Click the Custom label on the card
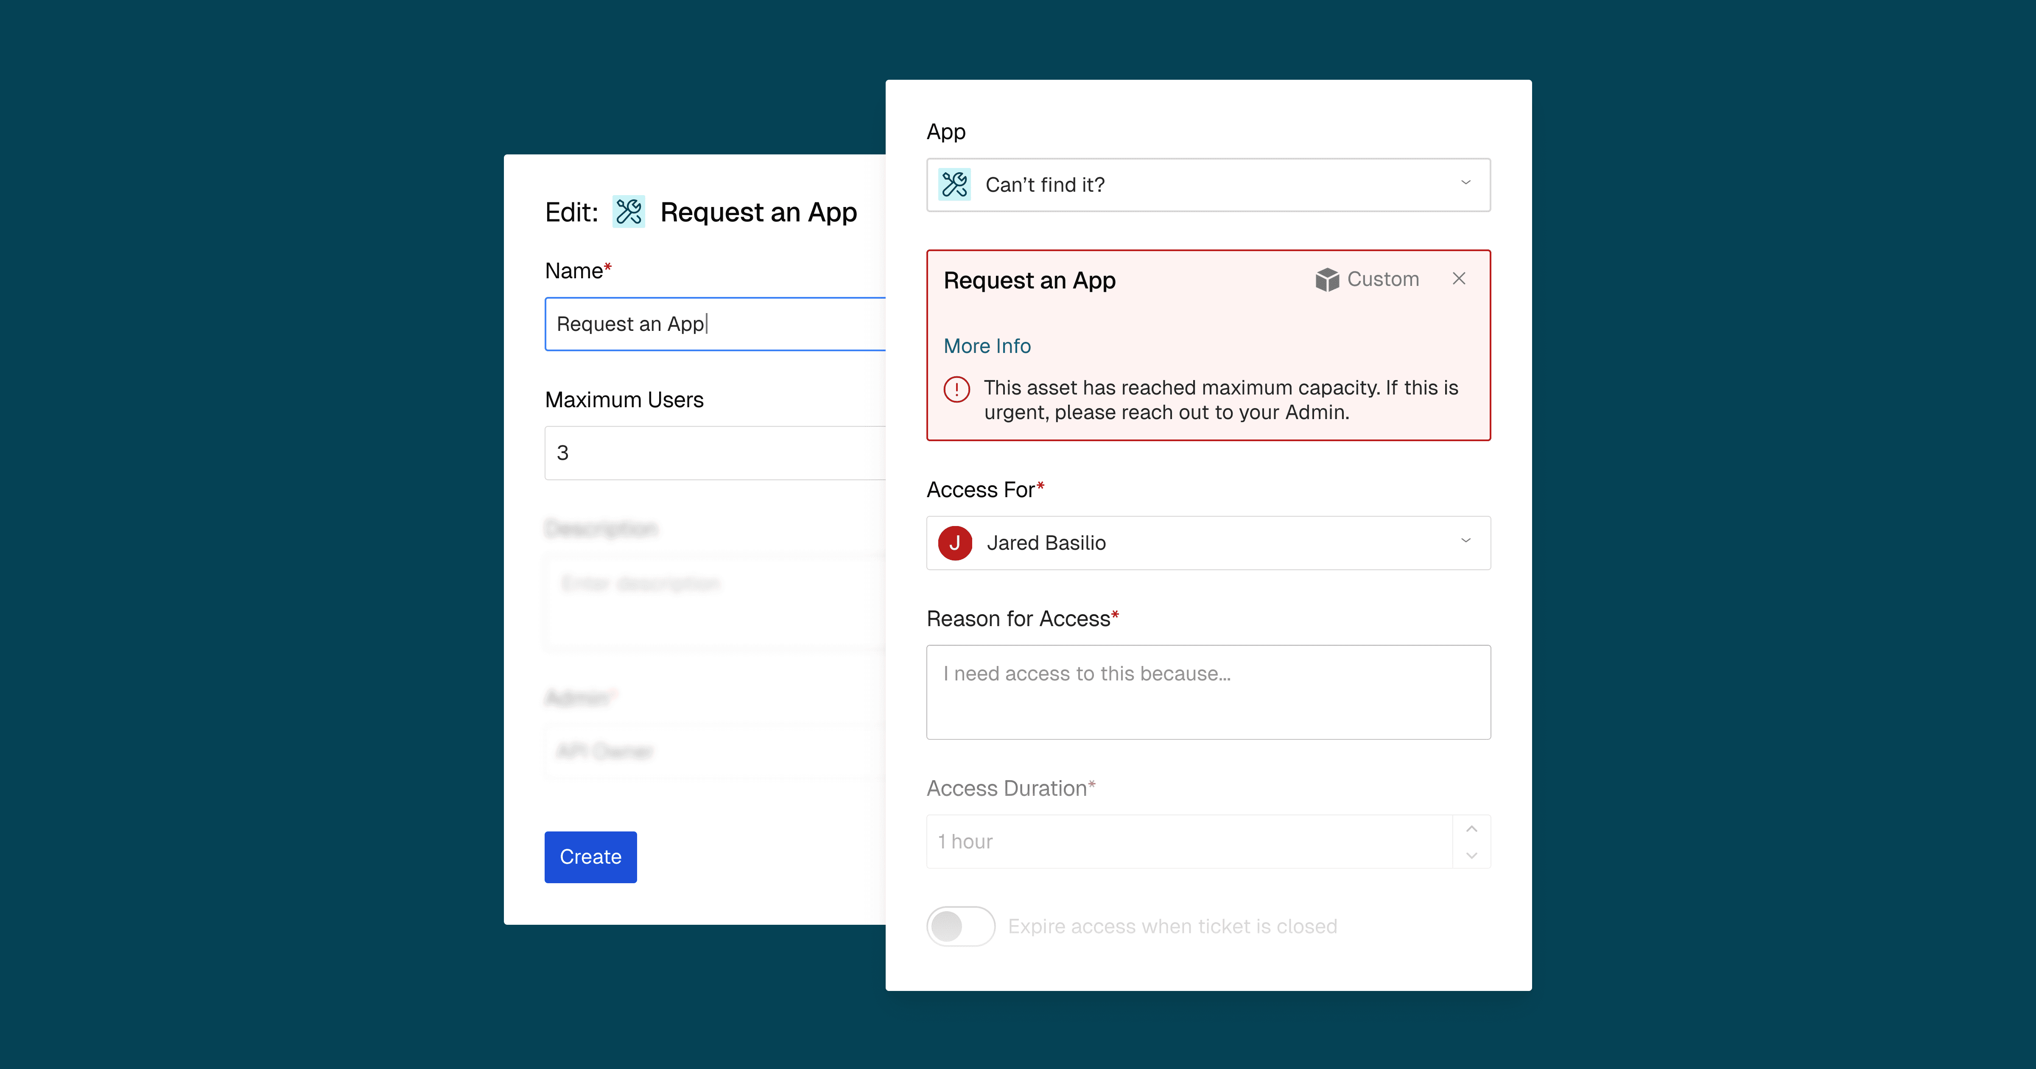Screen dimensions: 2036x1069 [1382, 279]
